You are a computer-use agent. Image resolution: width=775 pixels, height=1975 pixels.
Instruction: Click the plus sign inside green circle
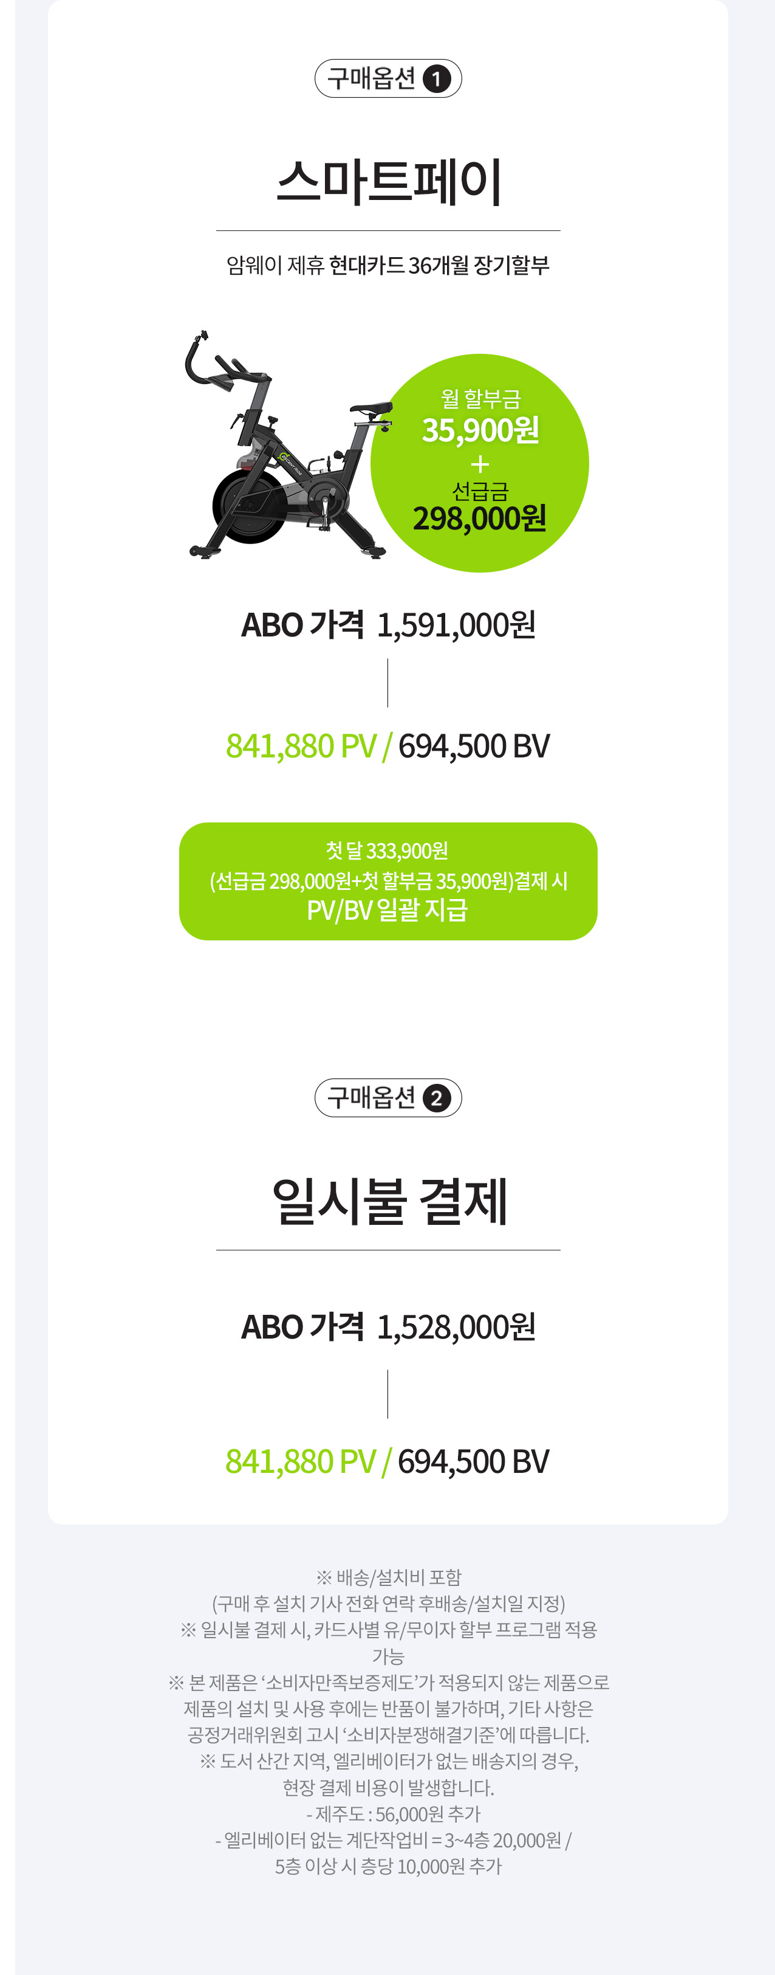[x=480, y=464]
